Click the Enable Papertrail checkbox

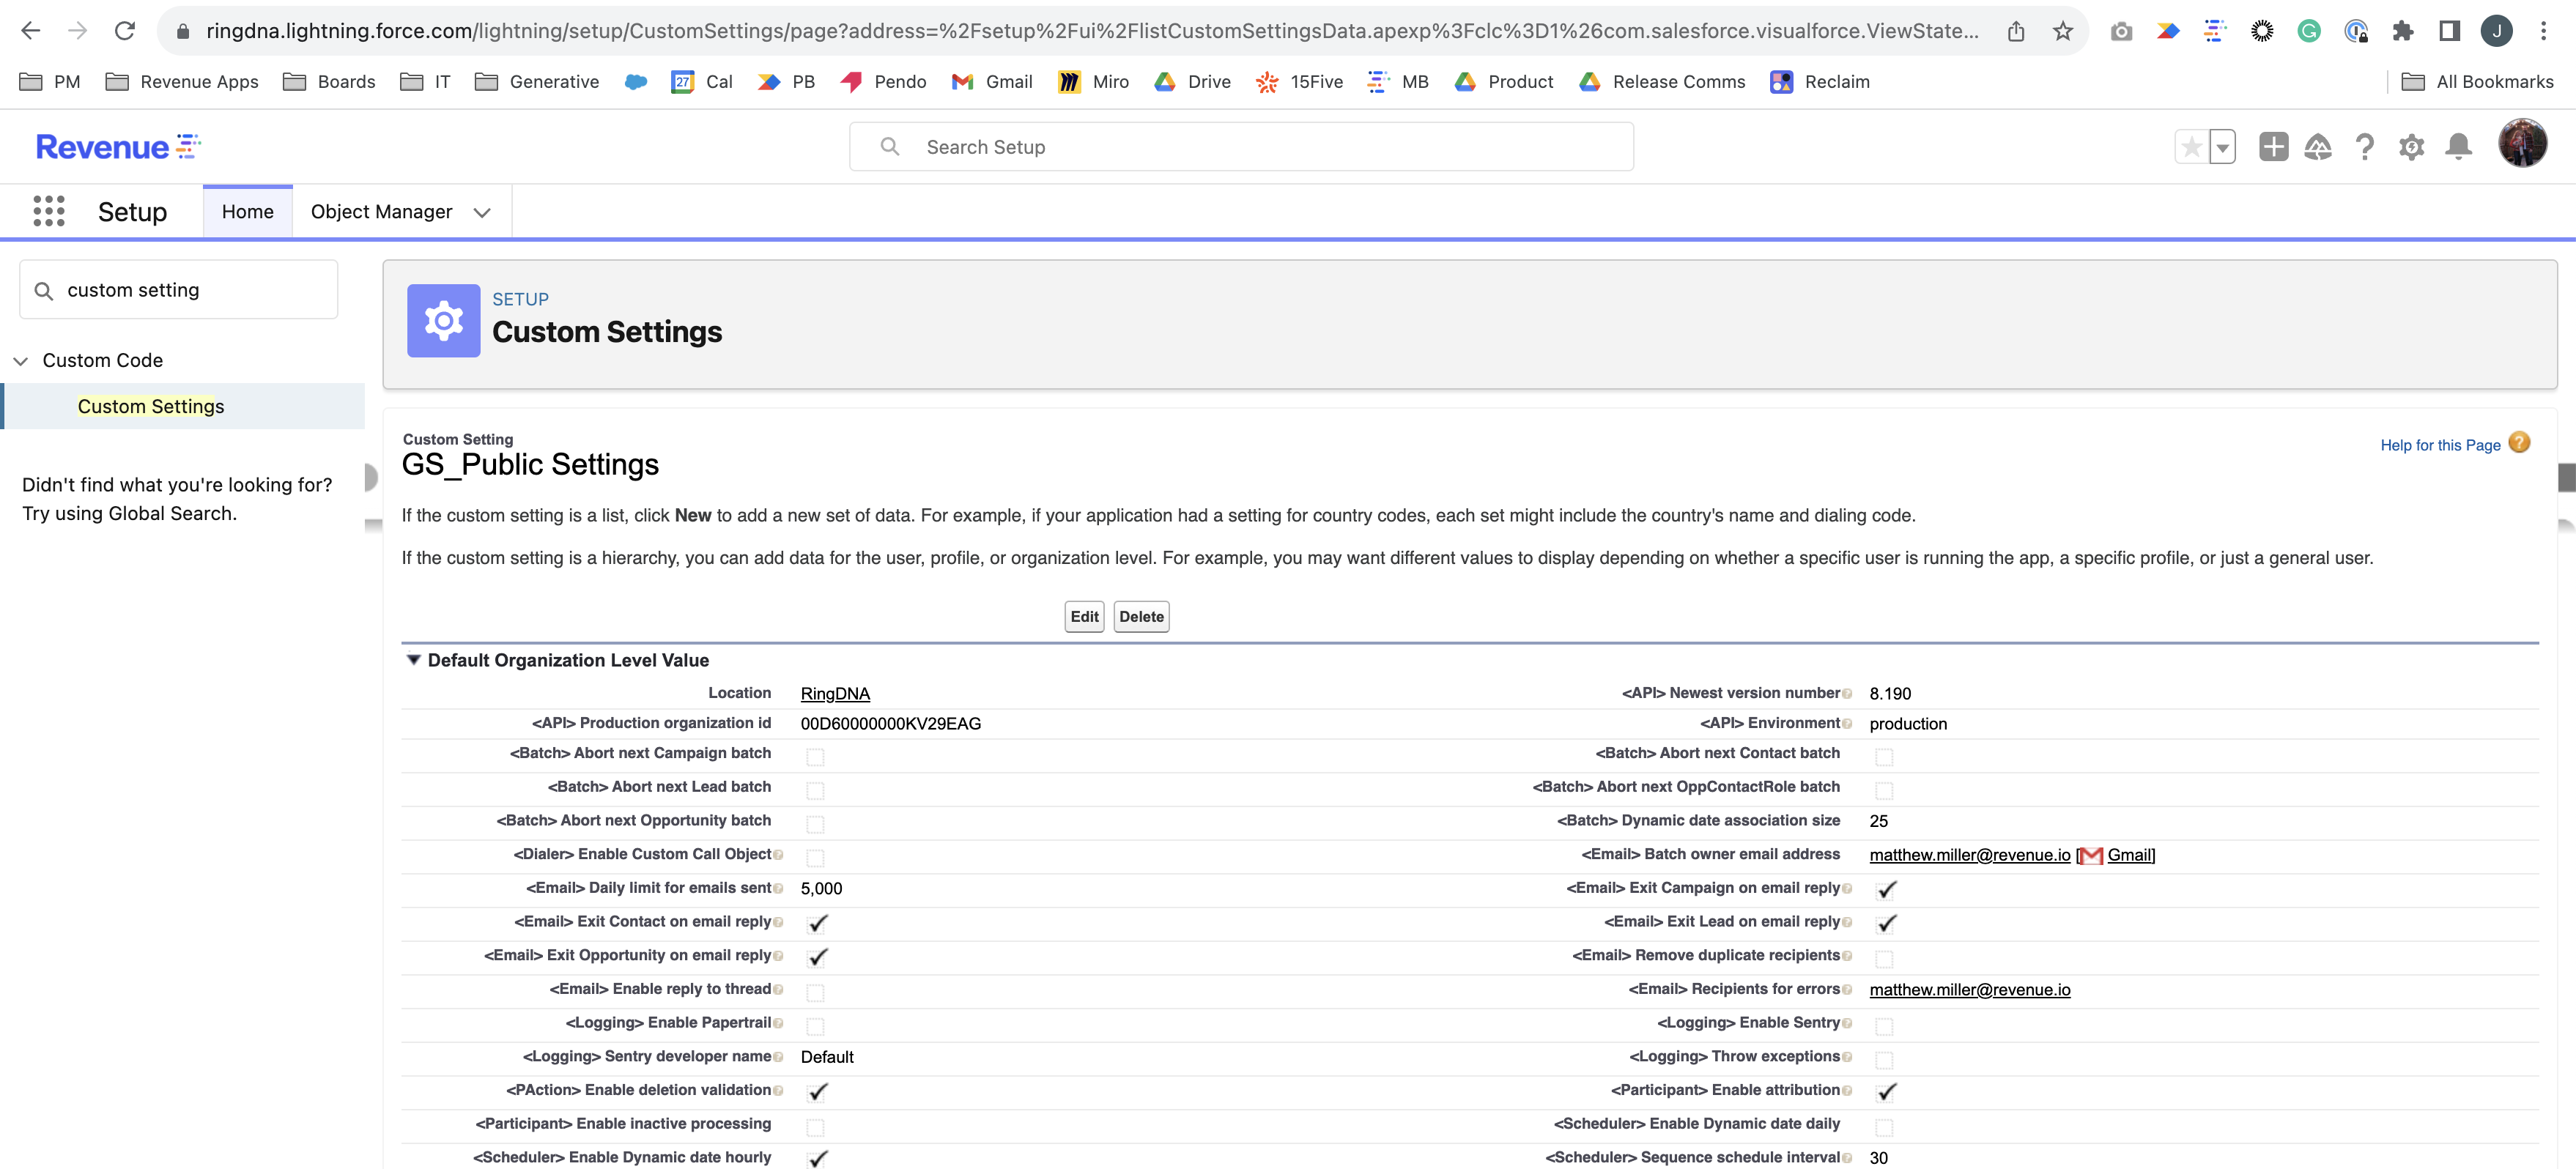[x=815, y=1026]
